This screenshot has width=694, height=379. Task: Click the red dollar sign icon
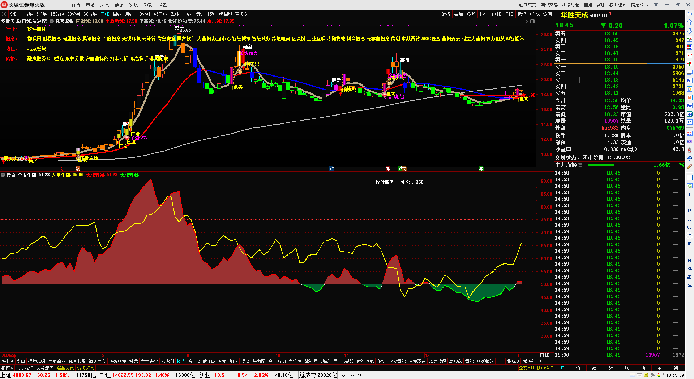point(690,150)
